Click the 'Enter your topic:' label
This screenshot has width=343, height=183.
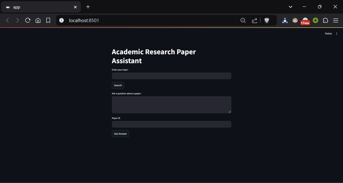tap(120, 70)
